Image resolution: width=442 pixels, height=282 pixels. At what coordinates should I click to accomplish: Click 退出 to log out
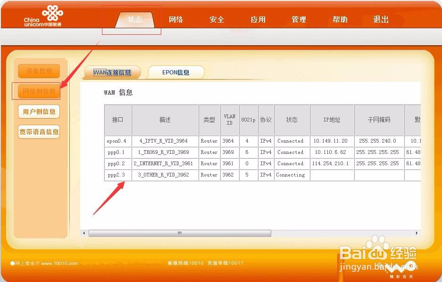pyautogui.click(x=380, y=19)
